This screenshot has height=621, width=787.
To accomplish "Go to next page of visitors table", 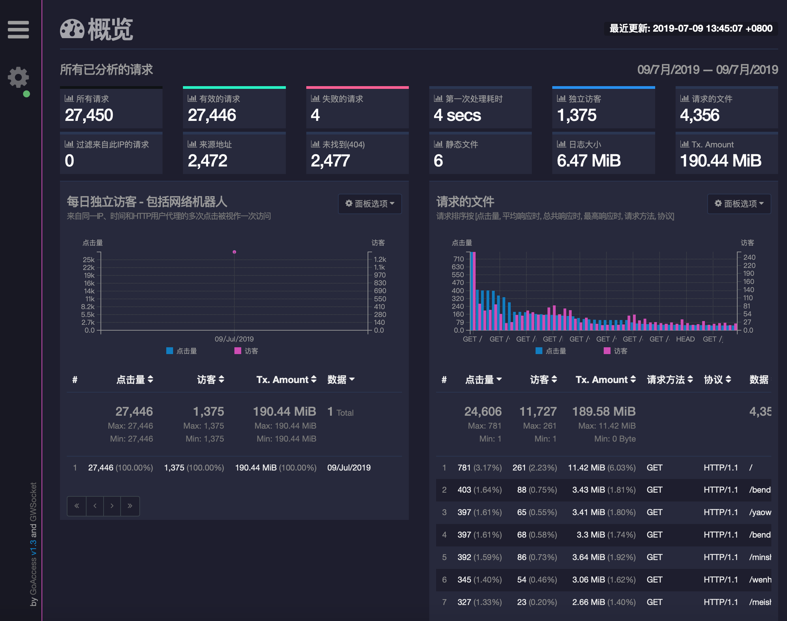I will (112, 506).
